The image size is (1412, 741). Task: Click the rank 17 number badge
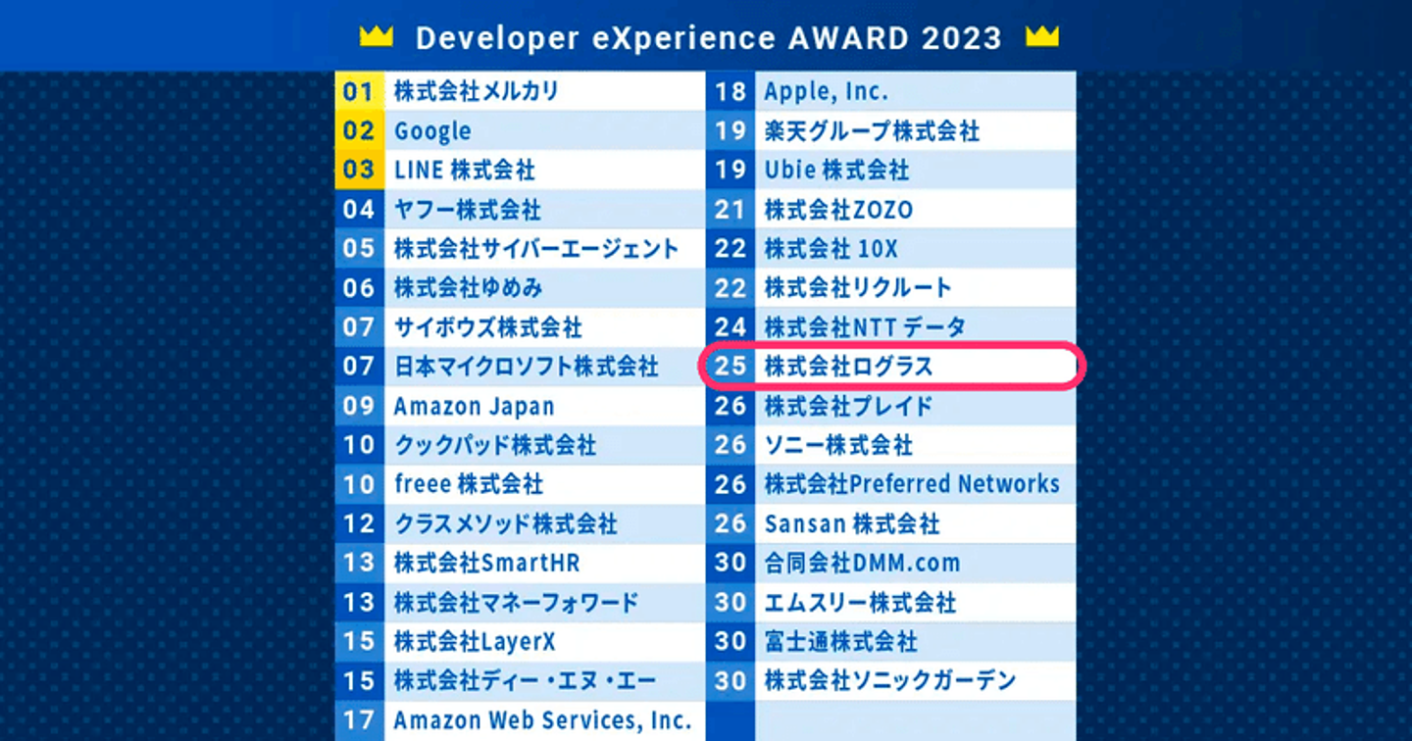click(360, 720)
